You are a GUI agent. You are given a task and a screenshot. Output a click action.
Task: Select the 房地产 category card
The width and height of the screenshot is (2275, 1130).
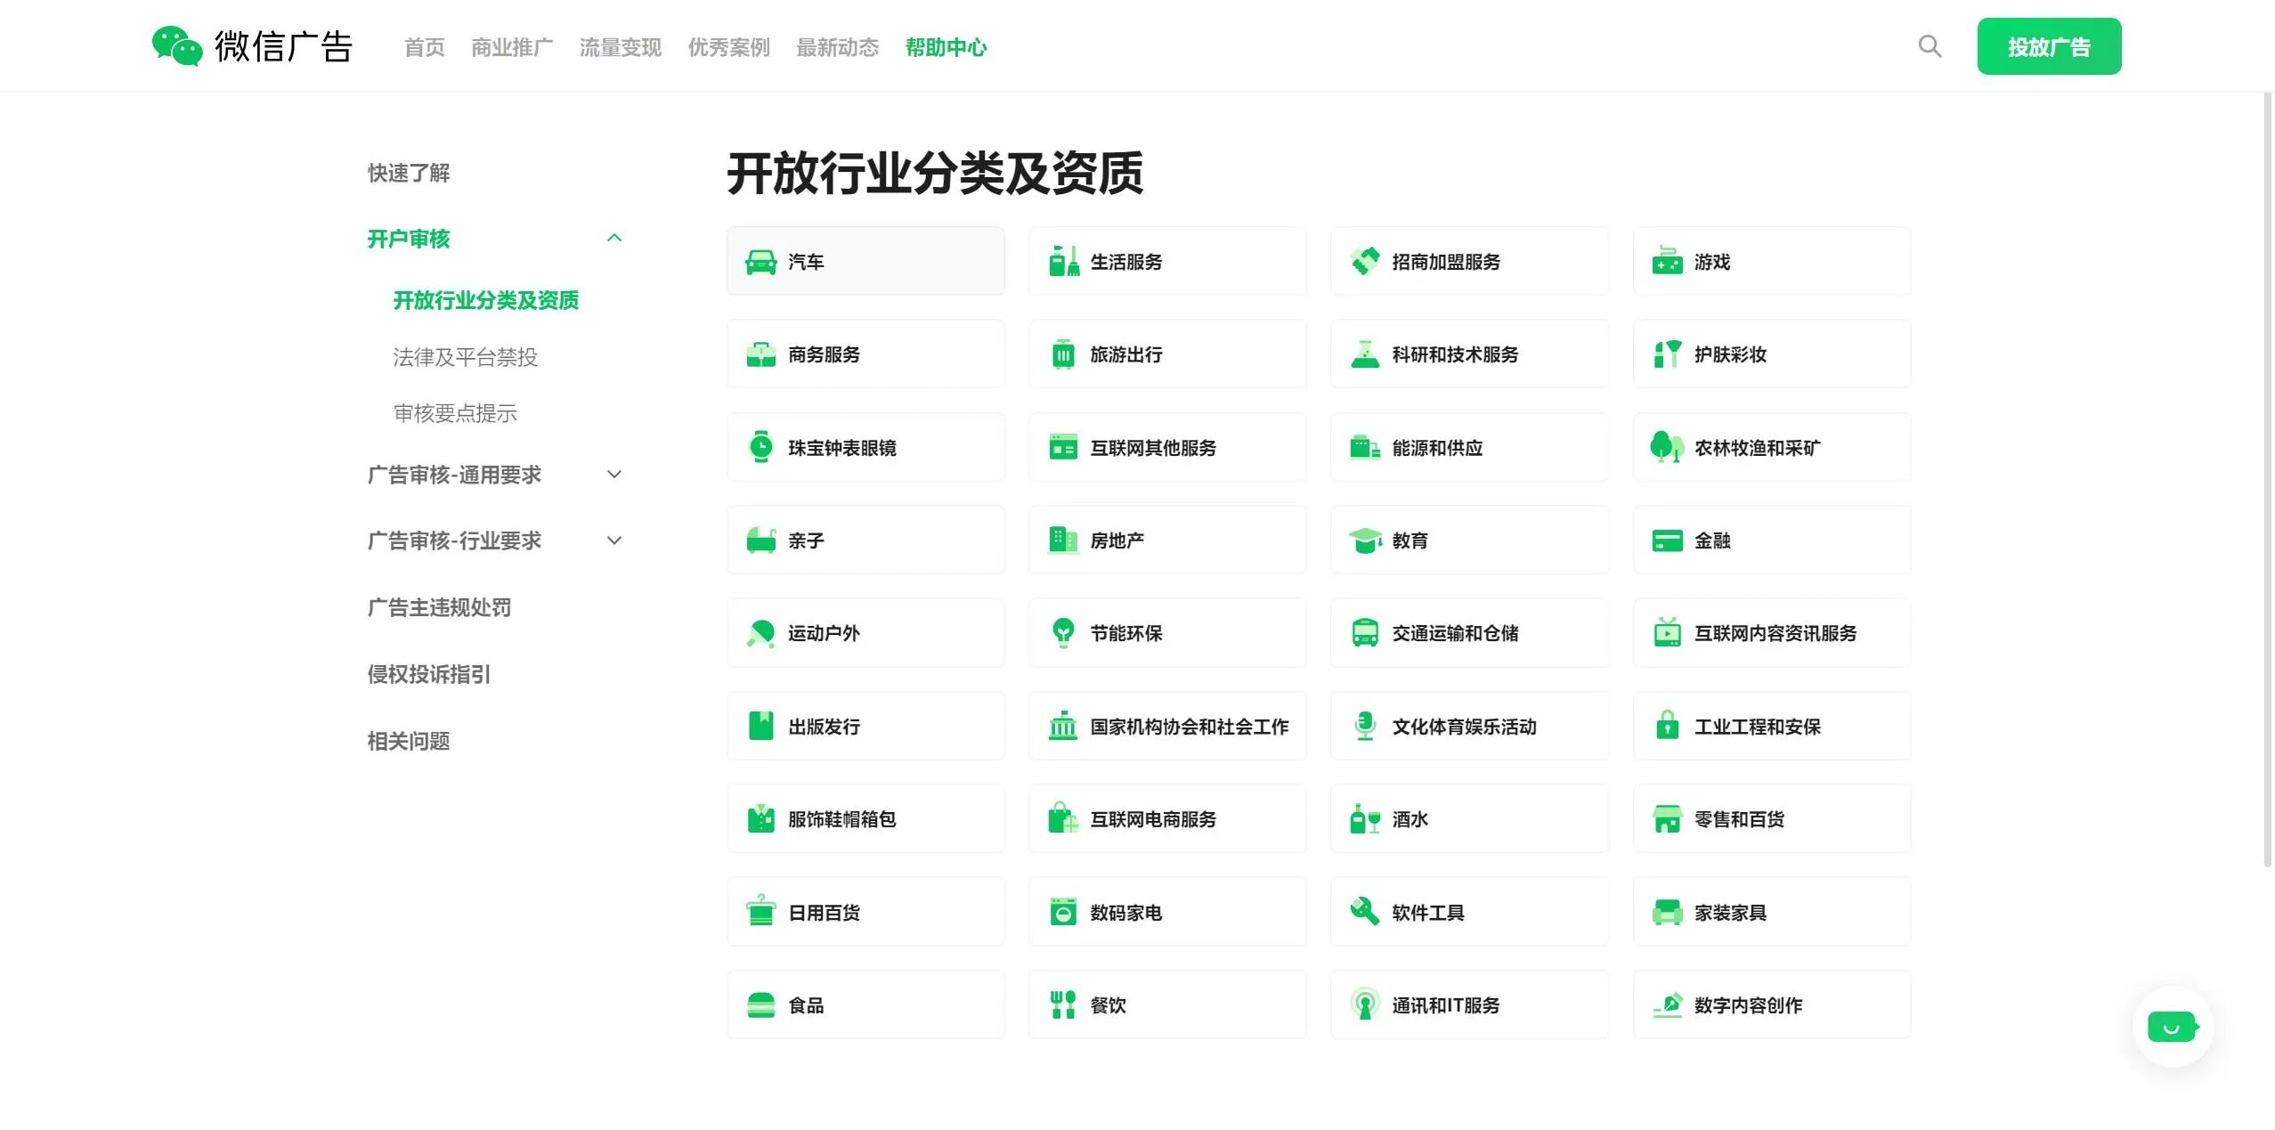click(x=1166, y=541)
